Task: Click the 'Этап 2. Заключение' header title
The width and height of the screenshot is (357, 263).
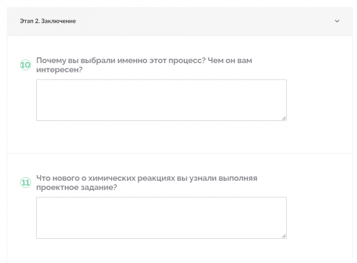Action: pyautogui.click(x=48, y=21)
